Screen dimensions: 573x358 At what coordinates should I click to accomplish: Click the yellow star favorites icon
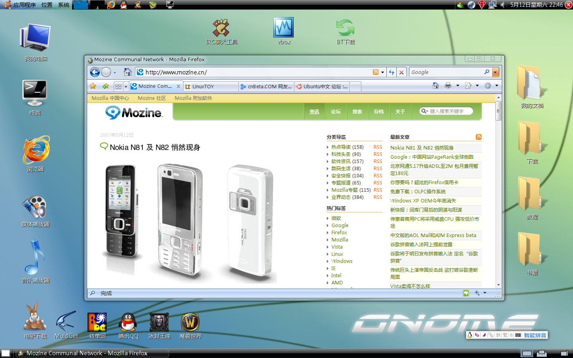[x=93, y=86]
